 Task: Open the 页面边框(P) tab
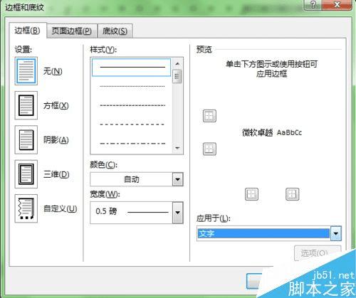(x=72, y=31)
